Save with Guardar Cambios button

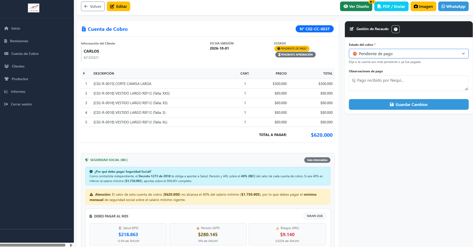[x=409, y=104]
